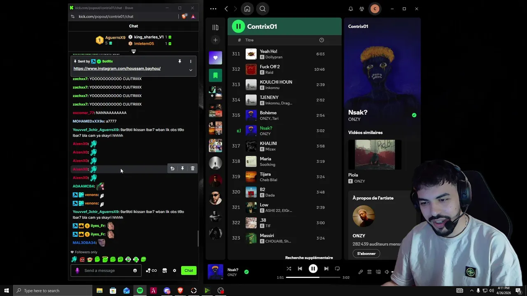Pin the highlighted AizenX6 message
The image size is (527, 296).
pos(182,169)
